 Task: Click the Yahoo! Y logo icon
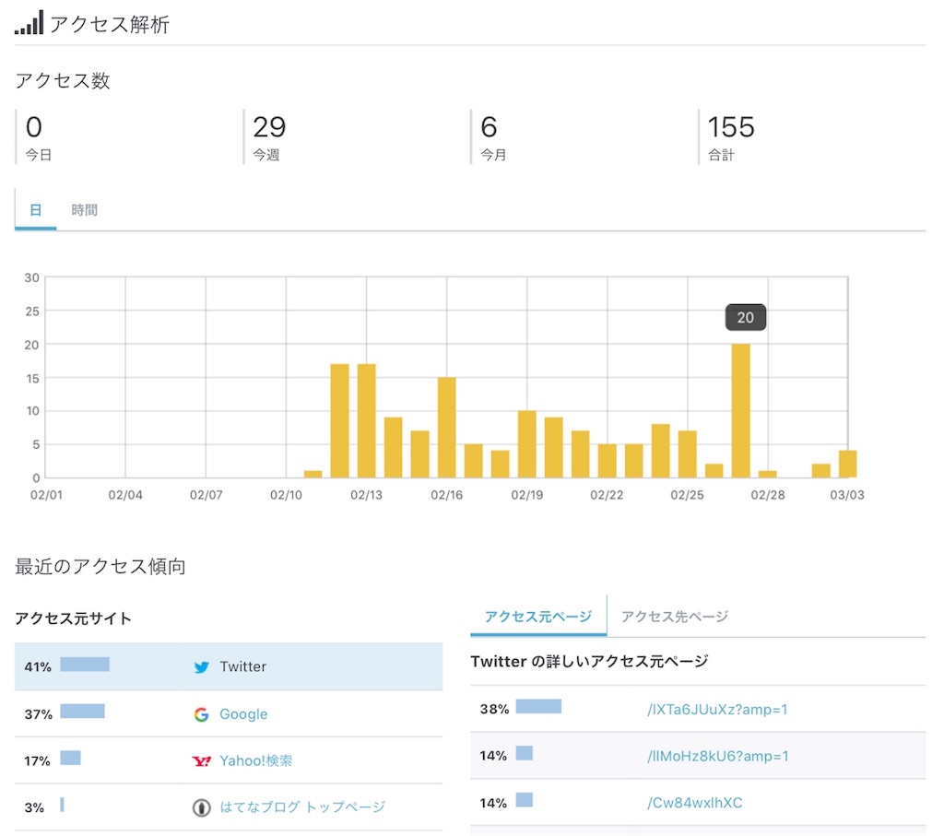tap(201, 761)
